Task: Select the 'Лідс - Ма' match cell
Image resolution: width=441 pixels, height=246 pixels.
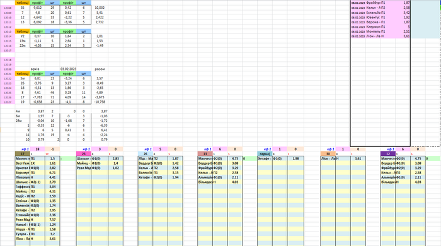Action: [x=146, y=159]
